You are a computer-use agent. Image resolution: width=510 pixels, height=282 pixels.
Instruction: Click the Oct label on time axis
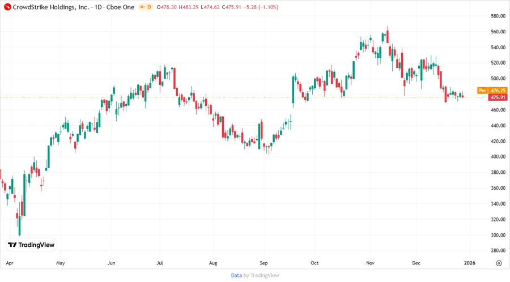point(314,263)
